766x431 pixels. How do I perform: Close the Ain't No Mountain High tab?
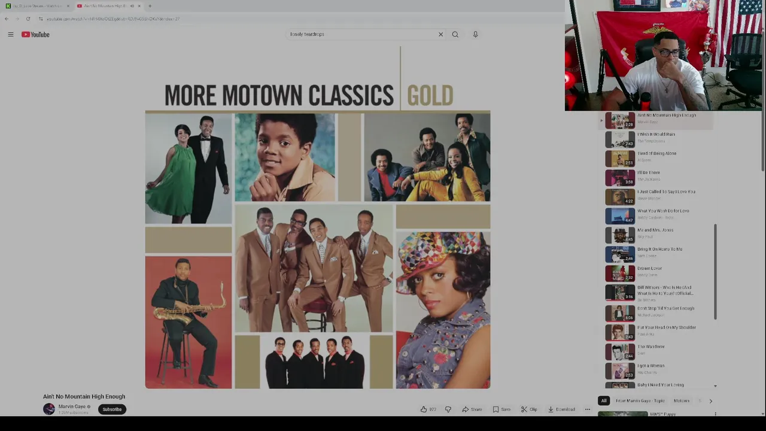[139, 6]
